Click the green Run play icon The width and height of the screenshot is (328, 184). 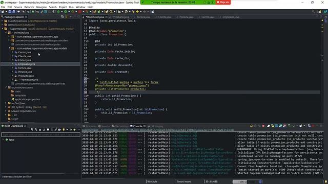click(x=66, y=12)
